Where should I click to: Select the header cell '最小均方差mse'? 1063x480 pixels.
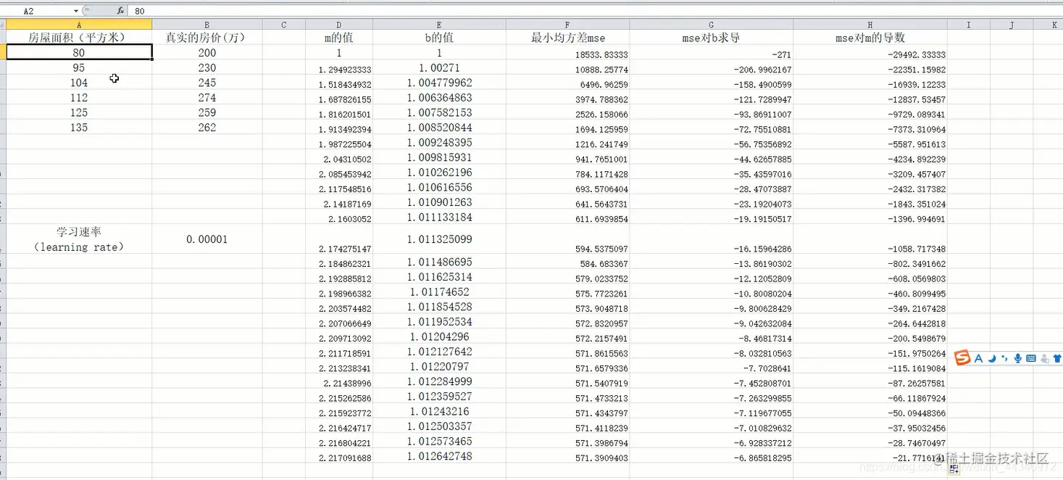pyautogui.click(x=567, y=38)
